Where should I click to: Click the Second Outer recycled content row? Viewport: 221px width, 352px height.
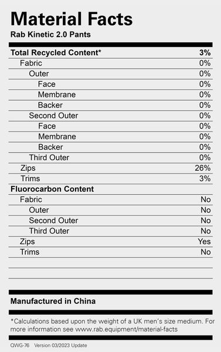pyautogui.click(x=111, y=116)
